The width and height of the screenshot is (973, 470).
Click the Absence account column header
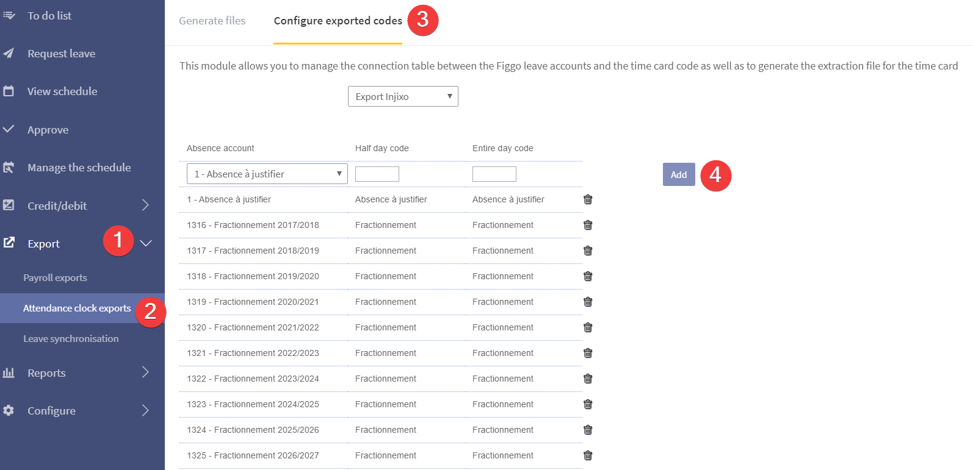click(x=220, y=148)
